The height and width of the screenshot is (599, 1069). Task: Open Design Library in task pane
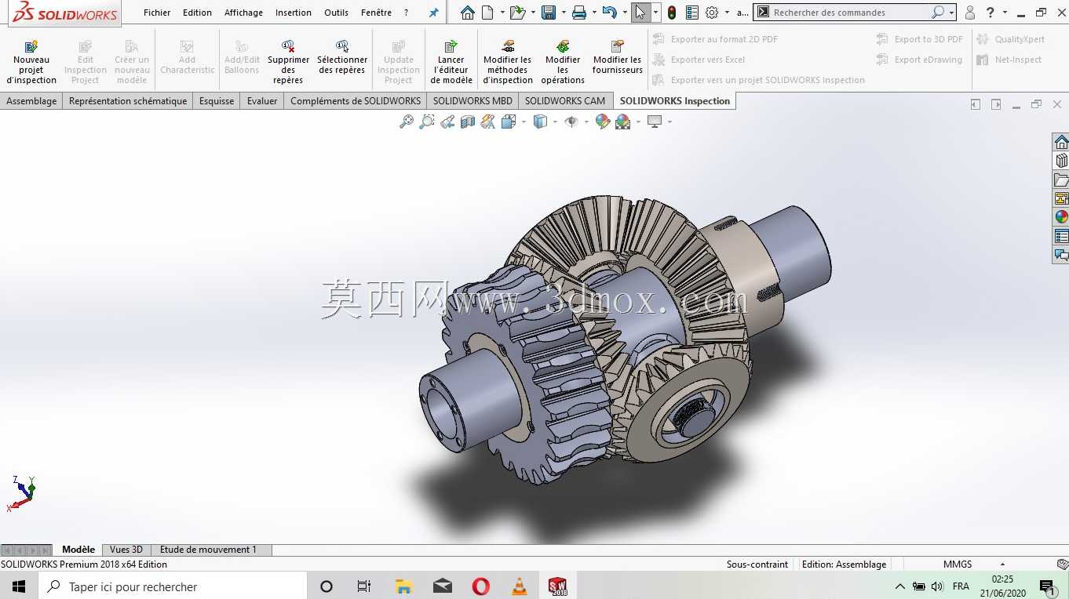[x=1061, y=161]
